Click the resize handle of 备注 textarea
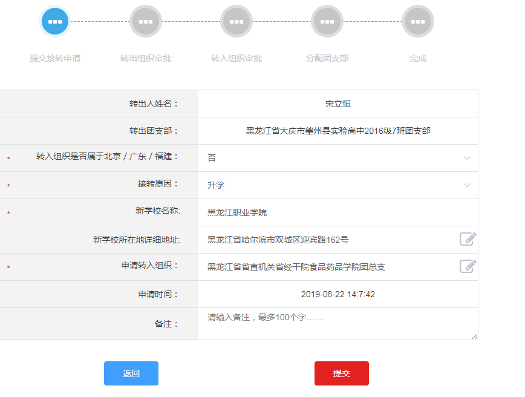 474,336
